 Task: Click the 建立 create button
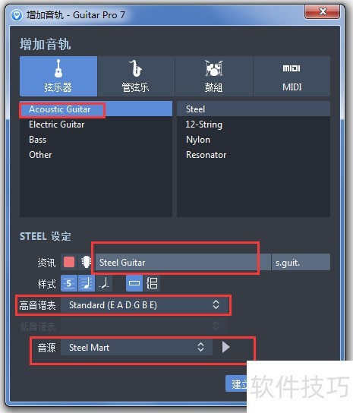[237, 384]
